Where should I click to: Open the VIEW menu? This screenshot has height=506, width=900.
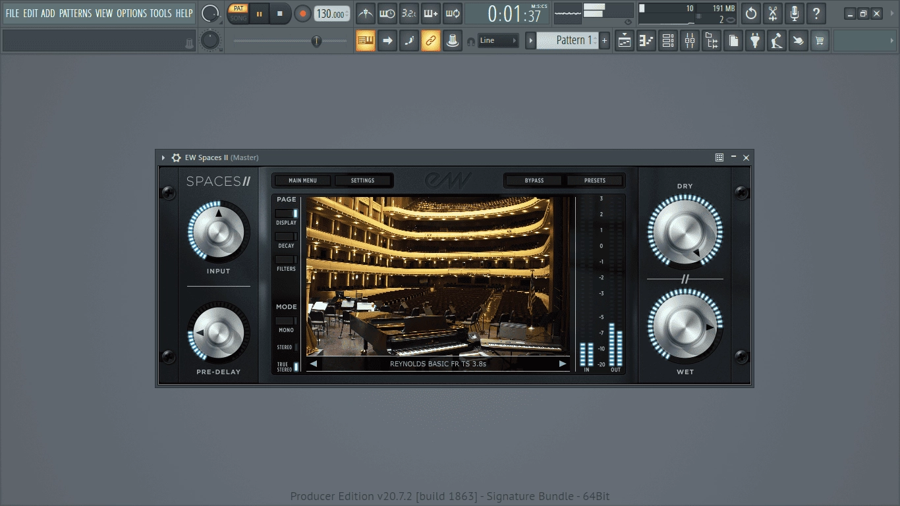click(x=104, y=13)
